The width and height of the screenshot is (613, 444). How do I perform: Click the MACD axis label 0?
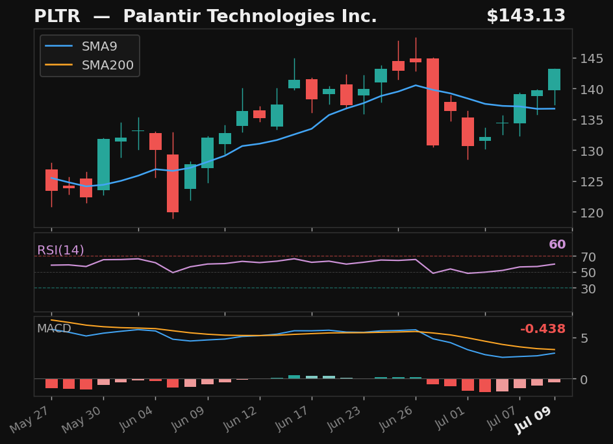584,380
